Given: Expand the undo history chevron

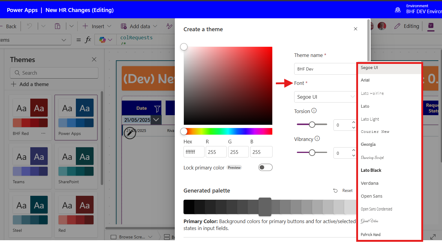Looking at the screenshot, I should click(43, 26).
